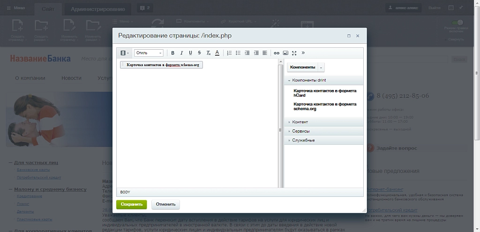Click the dialog resize grip corner
The image size is (480, 232).
(x=364, y=210)
